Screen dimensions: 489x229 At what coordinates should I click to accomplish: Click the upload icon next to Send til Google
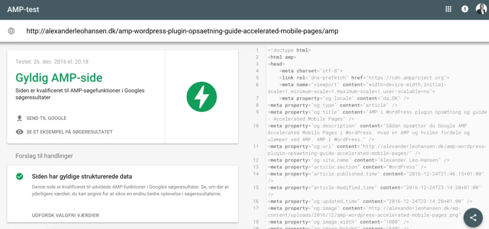[19, 118]
